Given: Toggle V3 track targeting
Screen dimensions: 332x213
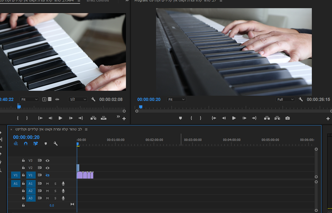Looking at the screenshot, I should (x=31, y=160).
